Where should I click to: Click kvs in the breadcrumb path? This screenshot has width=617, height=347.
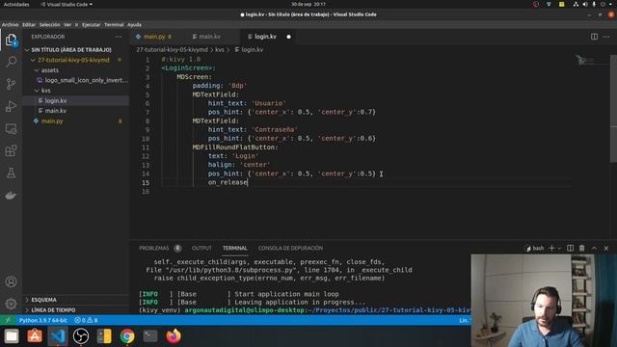[x=220, y=50]
